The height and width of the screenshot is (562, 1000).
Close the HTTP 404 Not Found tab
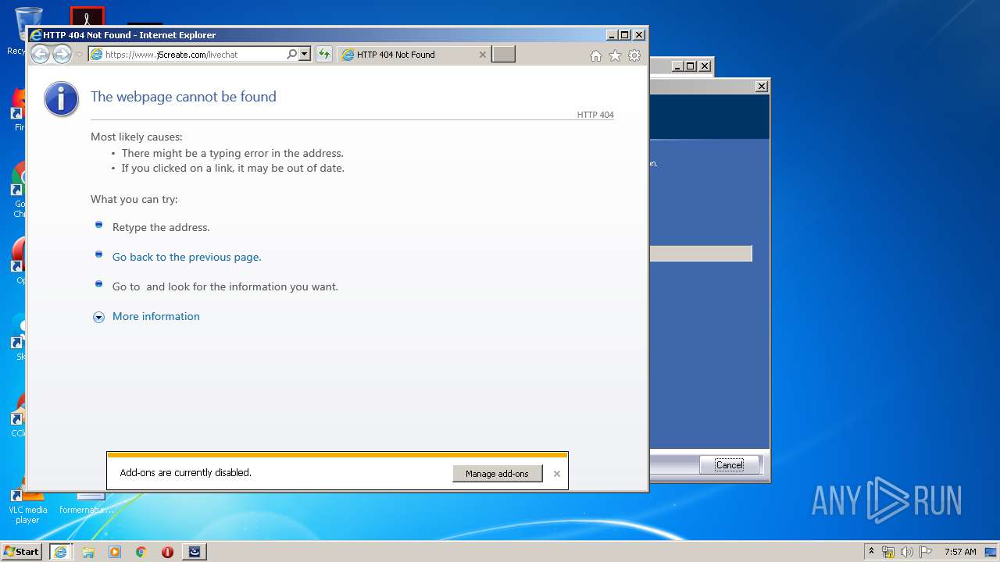tap(482, 55)
